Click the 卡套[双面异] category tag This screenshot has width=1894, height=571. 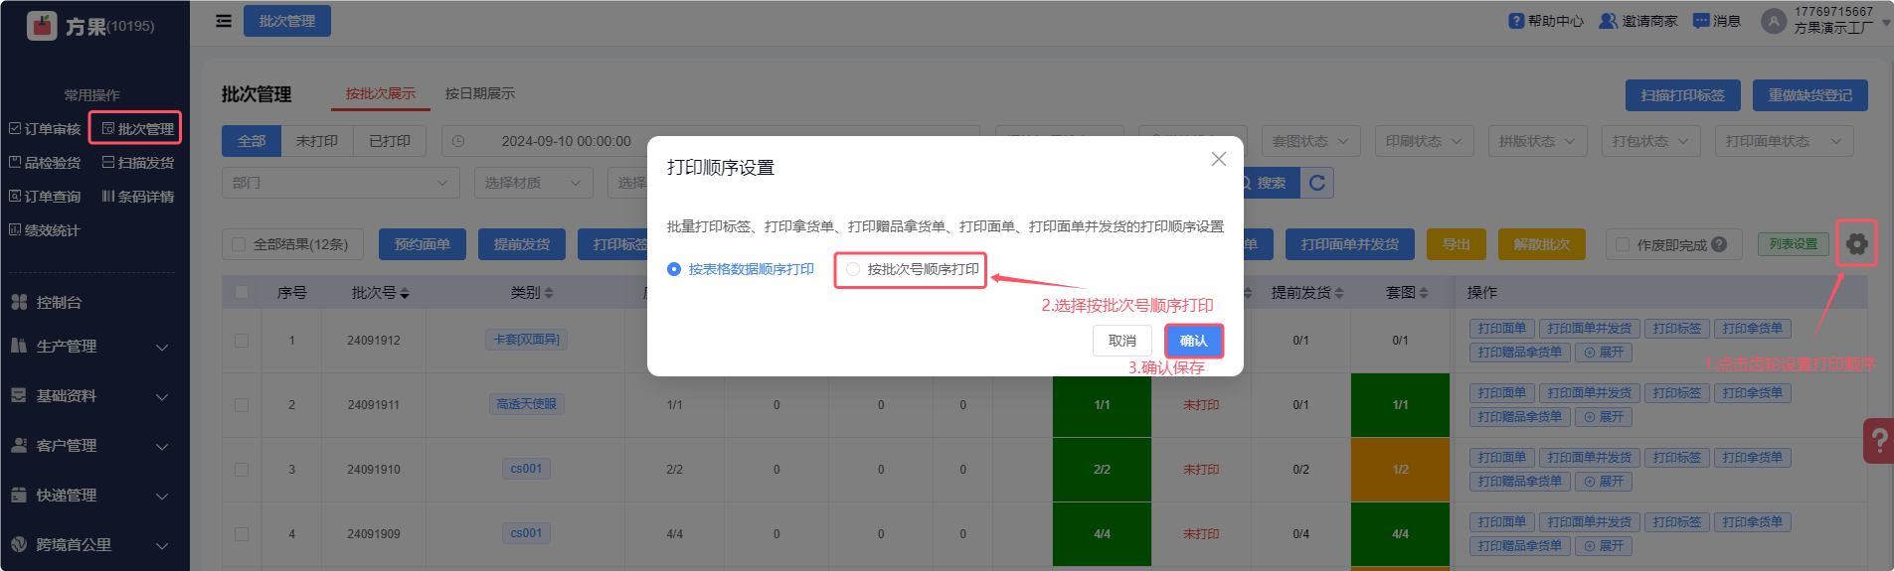(x=526, y=340)
